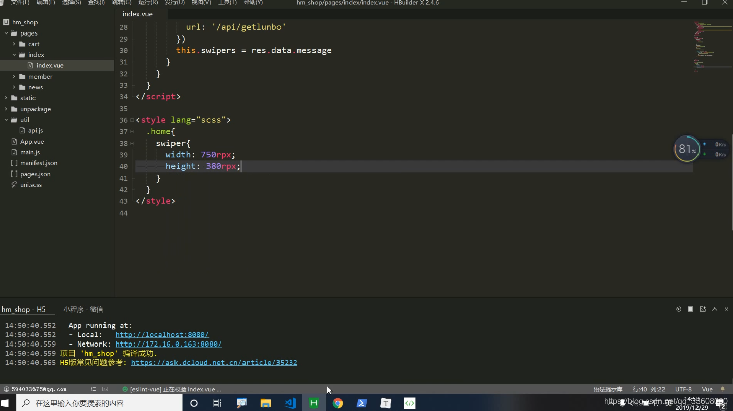This screenshot has height=411, width=733.
Task: Open the 视图(V) menu
Action: tap(201, 3)
